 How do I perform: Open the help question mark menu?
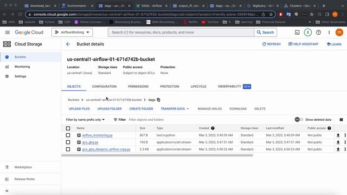coord(318,32)
